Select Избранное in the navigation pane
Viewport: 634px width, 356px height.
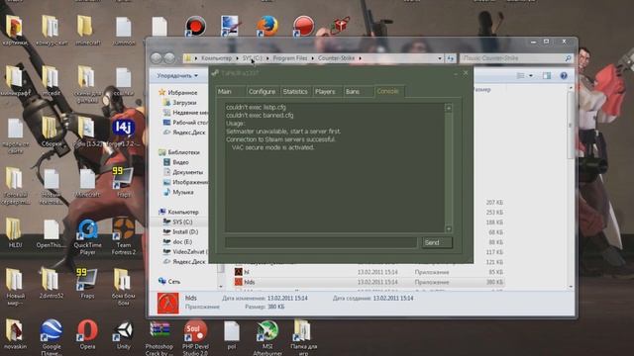(x=178, y=92)
